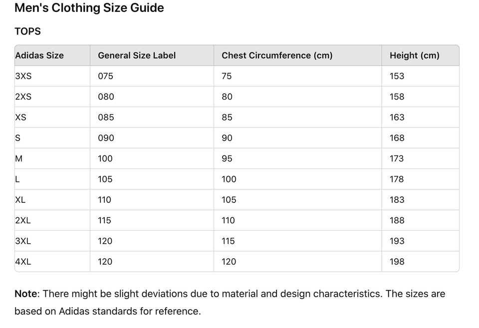Viewport: 479px width, 328px height.
Task: Click the "Men's Clothing Size Guide" heading
Action: click(x=89, y=8)
